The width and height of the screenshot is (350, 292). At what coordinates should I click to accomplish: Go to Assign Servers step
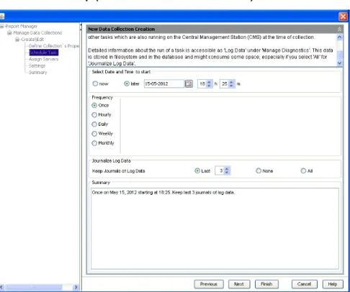tap(43, 59)
